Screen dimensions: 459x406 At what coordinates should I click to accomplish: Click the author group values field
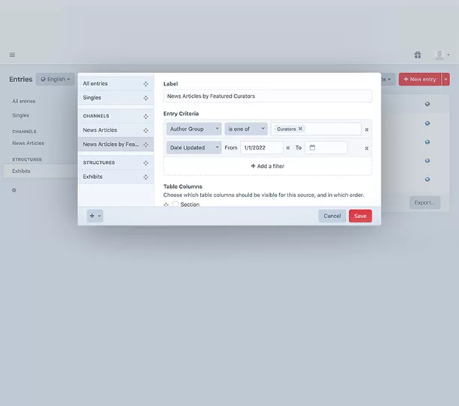pos(316,129)
